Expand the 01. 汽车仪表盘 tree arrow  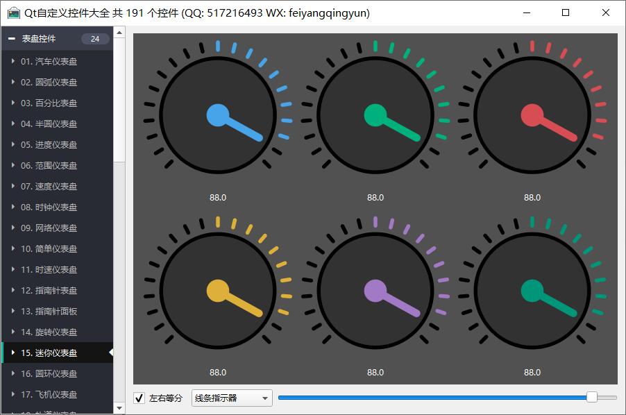pos(13,62)
